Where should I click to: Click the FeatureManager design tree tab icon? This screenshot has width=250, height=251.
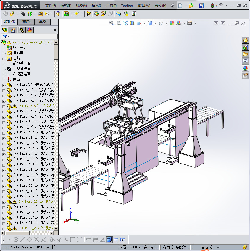[x=5, y=30]
